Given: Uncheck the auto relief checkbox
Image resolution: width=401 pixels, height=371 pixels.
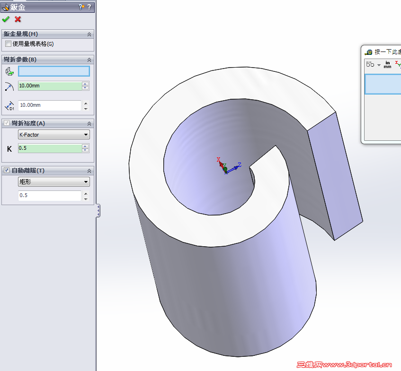Looking at the screenshot, I should (x=7, y=170).
